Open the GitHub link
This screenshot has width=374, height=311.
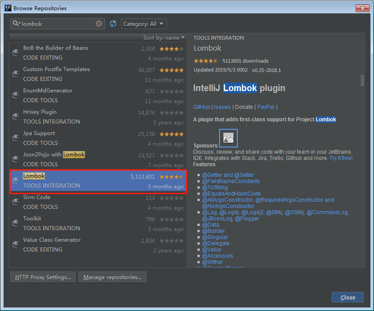(x=202, y=107)
